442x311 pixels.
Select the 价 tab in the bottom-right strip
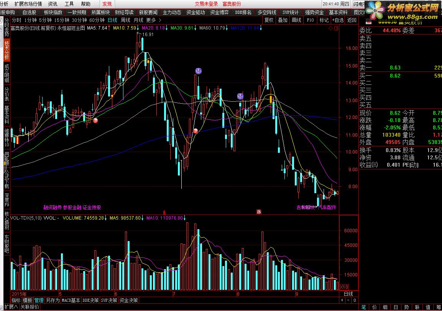(375, 307)
